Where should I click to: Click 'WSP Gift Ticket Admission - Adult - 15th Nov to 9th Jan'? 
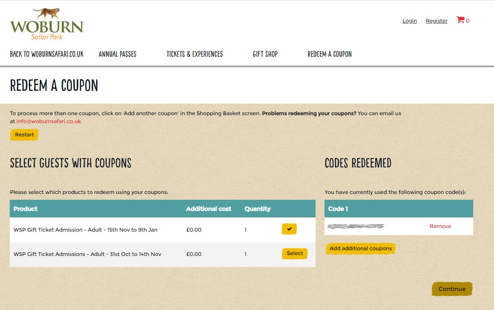point(85,230)
